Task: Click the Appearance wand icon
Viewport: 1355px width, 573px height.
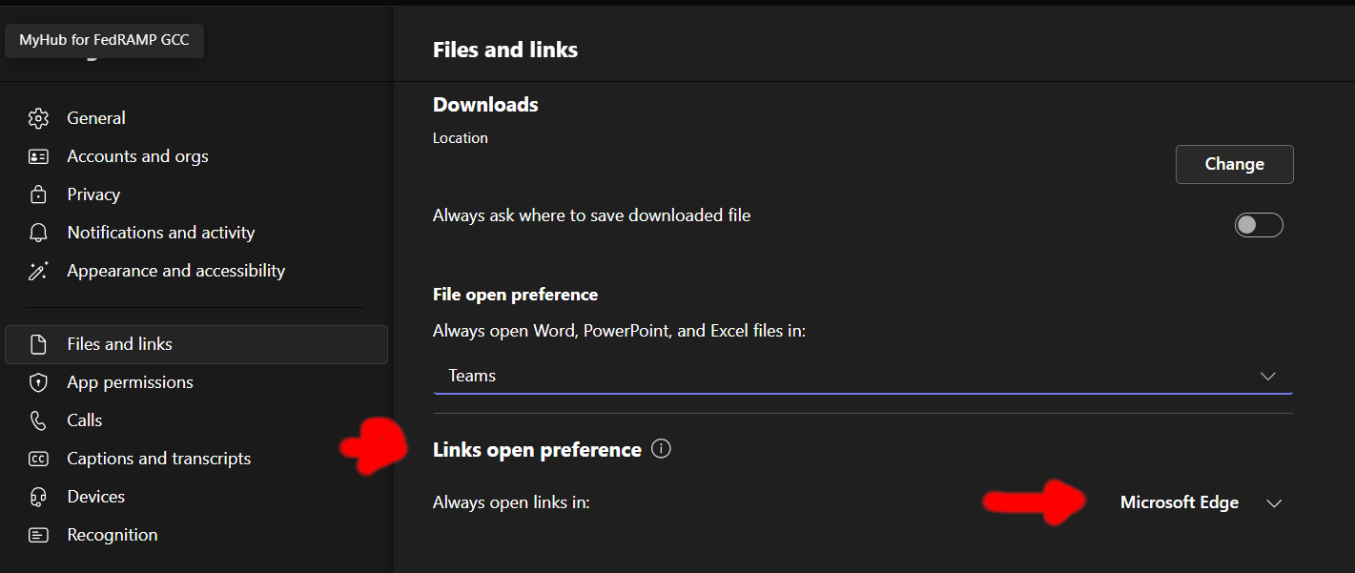Action: 38,271
